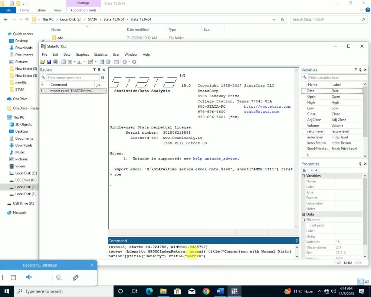Pin the Review window open
Screen dimensions: 371x297
[x=99, y=69]
